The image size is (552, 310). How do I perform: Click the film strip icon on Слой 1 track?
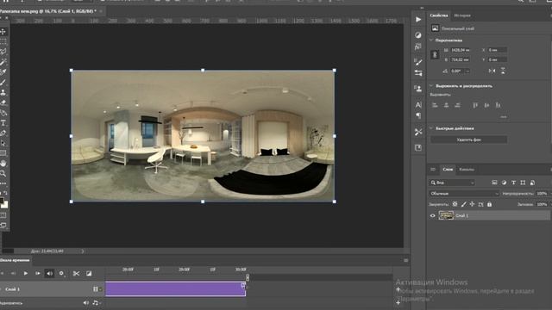96,289
